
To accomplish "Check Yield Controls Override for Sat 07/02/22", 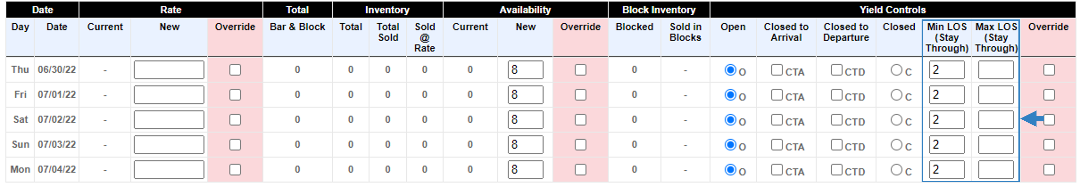I will pyautogui.click(x=1049, y=120).
